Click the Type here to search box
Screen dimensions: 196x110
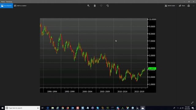coord(22,108)
